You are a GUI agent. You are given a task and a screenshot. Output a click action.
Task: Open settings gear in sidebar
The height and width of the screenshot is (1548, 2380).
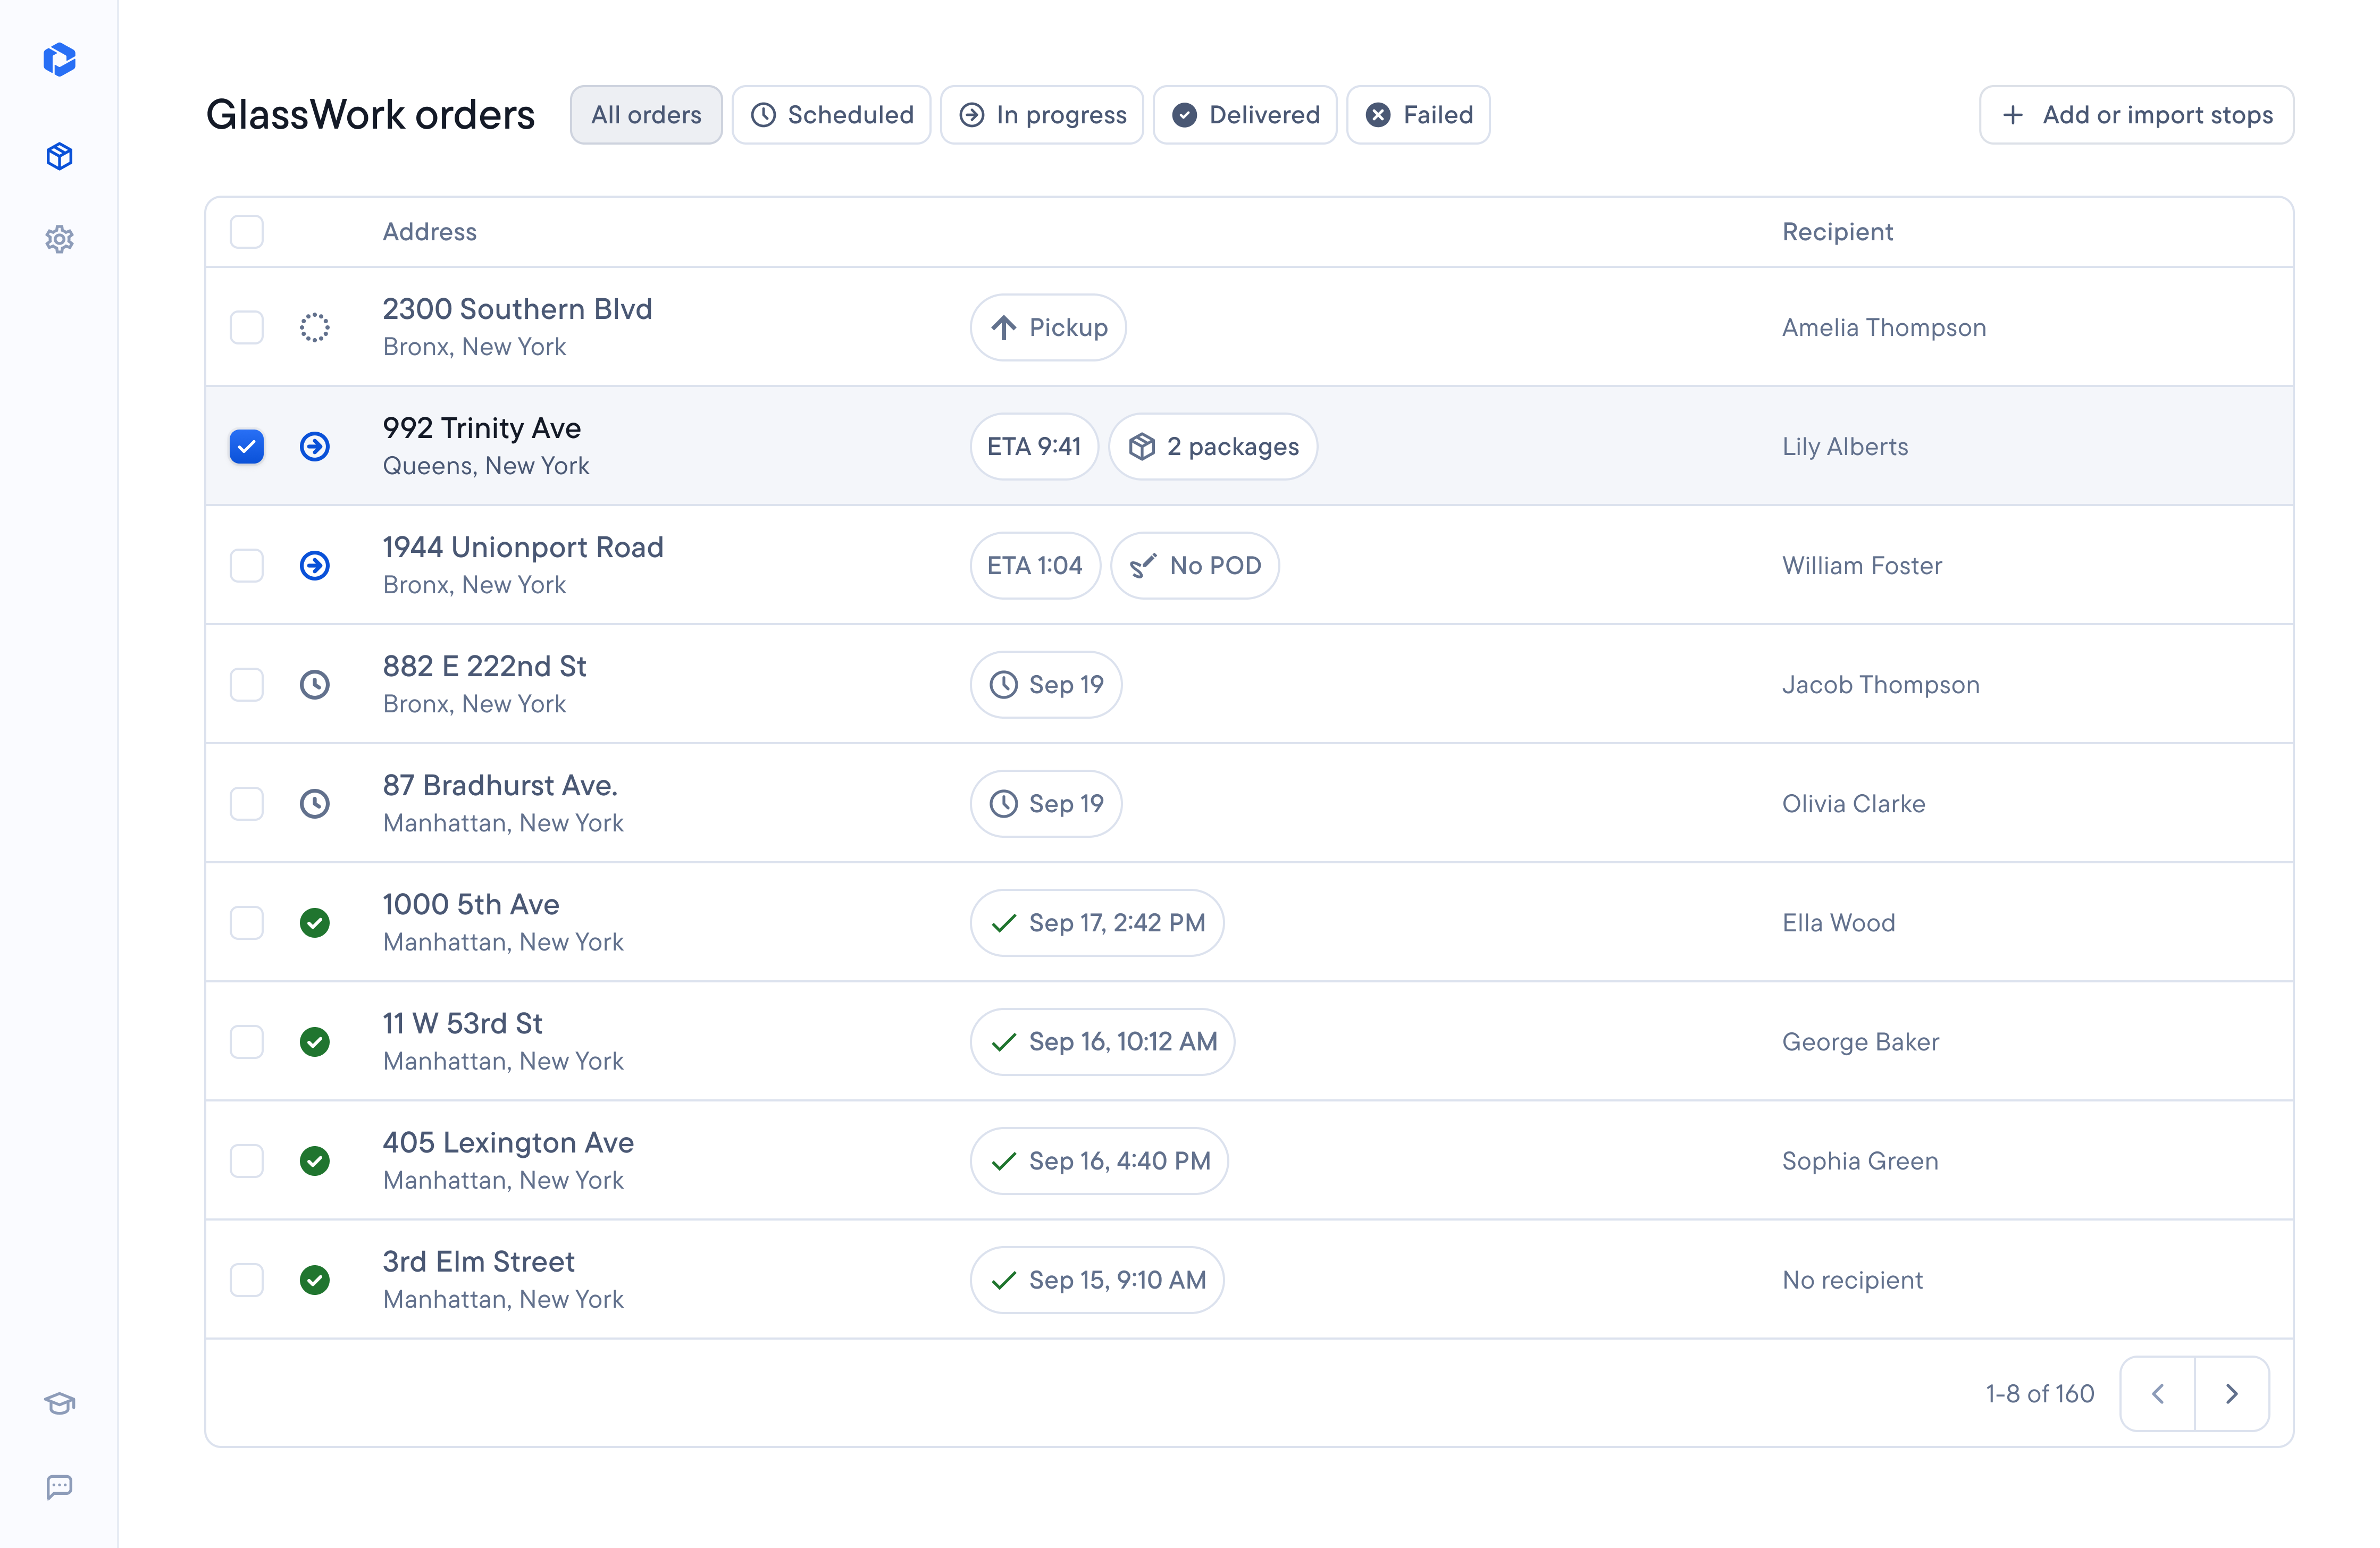coord(59,239)
